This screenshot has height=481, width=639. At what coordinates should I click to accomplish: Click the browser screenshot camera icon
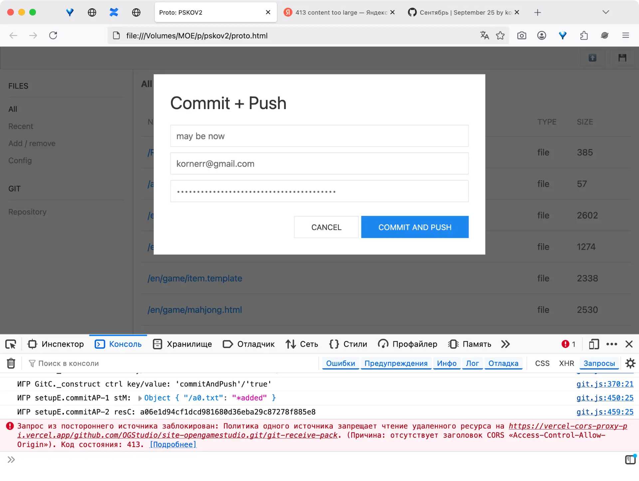[x=522, y=36]
